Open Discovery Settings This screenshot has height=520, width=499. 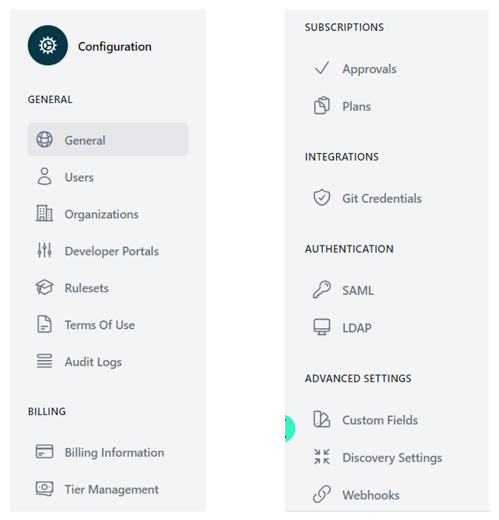(x=392, y=458)
